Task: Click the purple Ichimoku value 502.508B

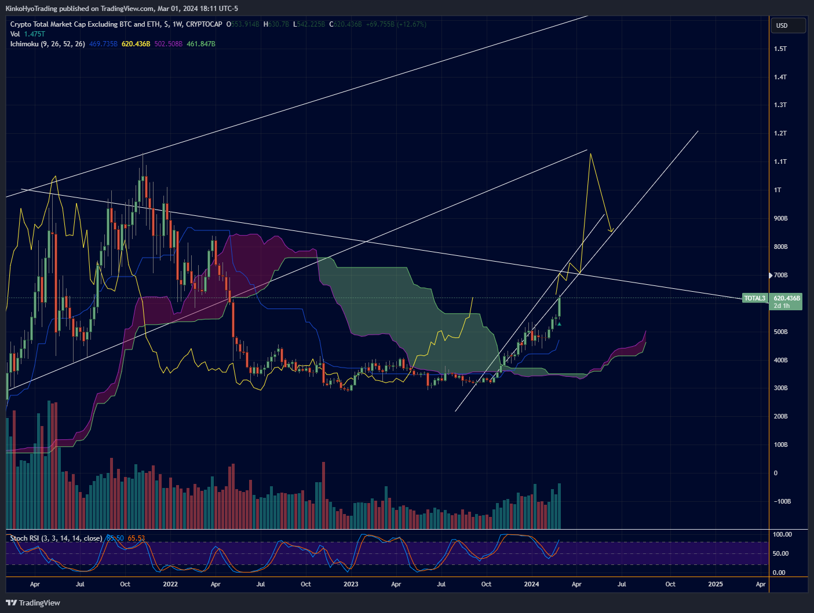Action: pyautogui.click(x=169, y=44)
